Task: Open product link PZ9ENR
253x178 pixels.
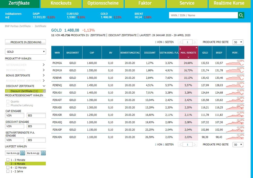Action: 57,78
